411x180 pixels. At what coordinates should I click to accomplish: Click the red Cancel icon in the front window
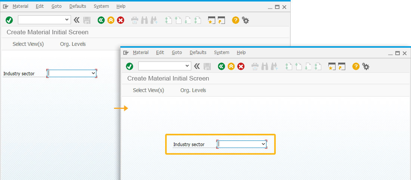(x=241, y=66)
